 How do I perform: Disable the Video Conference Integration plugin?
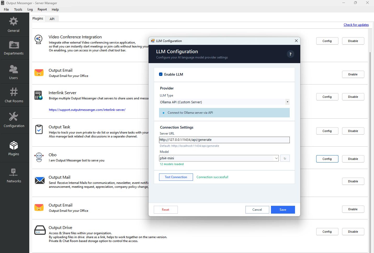tap(353, 41)
